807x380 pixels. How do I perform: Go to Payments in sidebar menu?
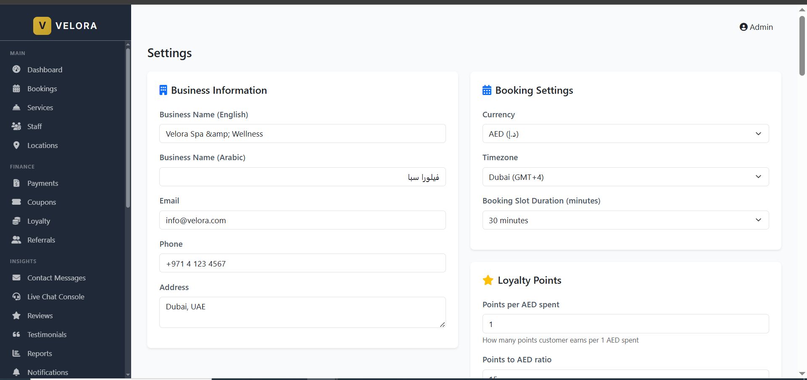(42, 183)
